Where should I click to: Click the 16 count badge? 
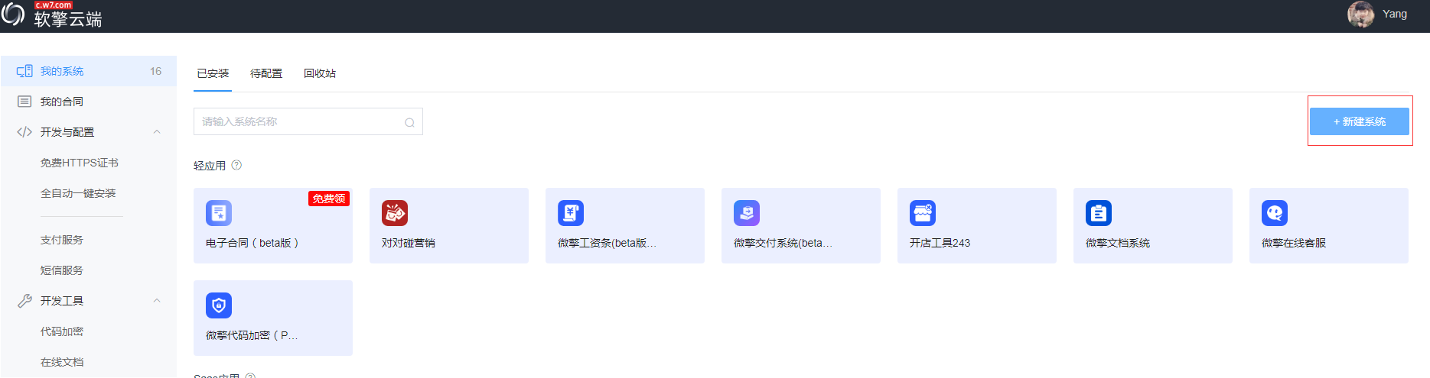[155, 71]
